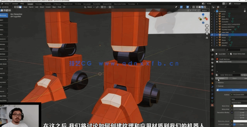The height and width of the screenshot is (127, 247).
Task: Toggle snapping magnet in the viewport header
Action: point(102,7)
